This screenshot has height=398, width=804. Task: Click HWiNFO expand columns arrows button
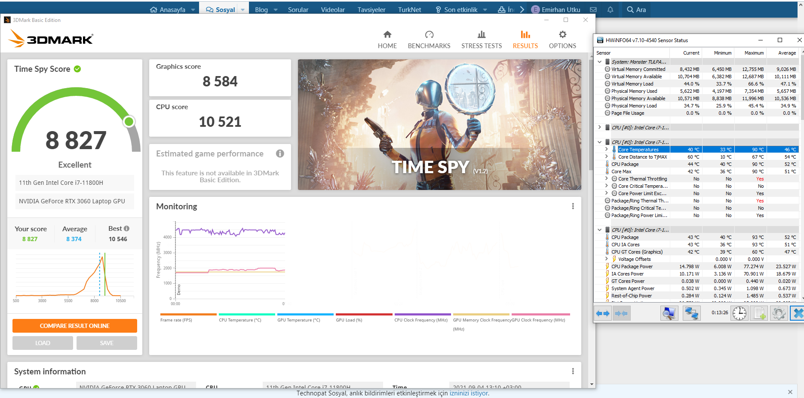coord(603,313)
